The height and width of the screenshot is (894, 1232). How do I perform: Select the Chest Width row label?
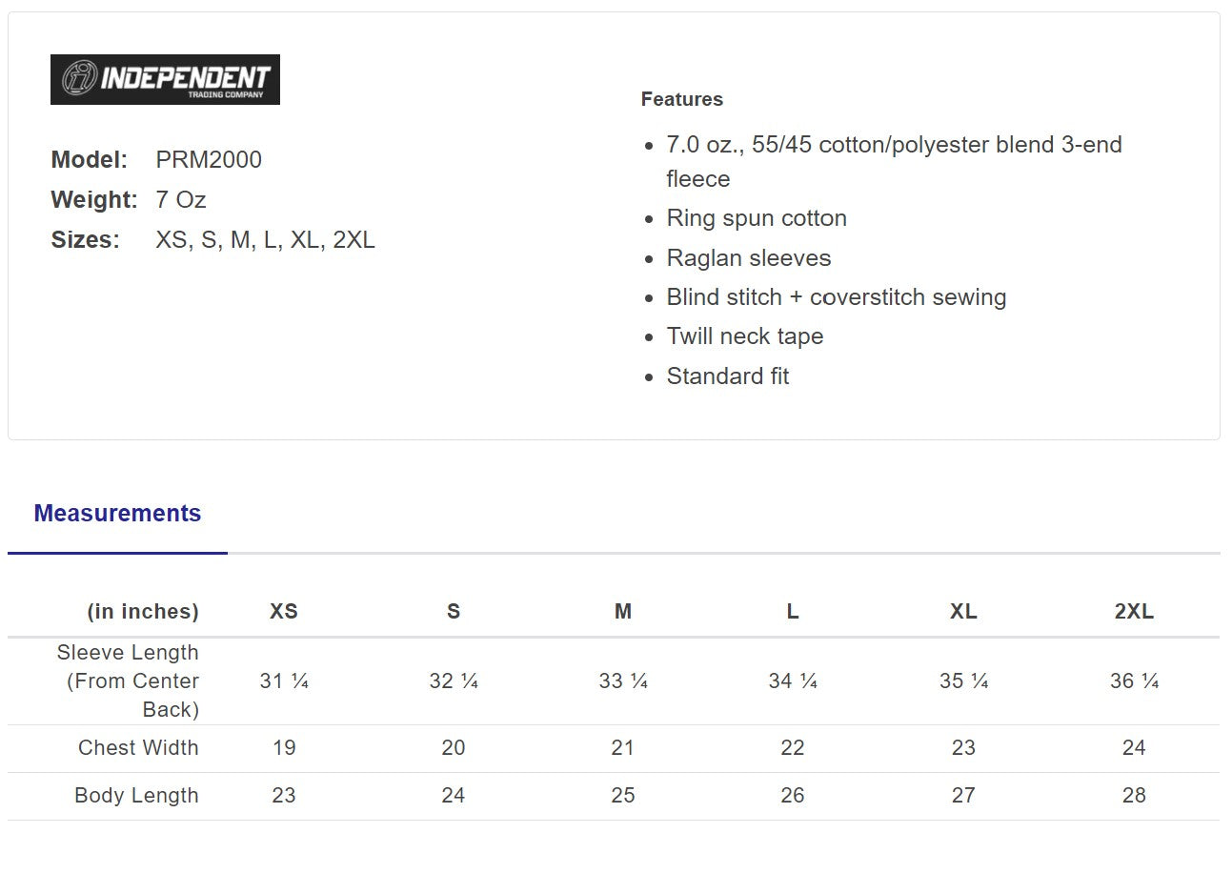pyautogui.click(x=138, y=748)
